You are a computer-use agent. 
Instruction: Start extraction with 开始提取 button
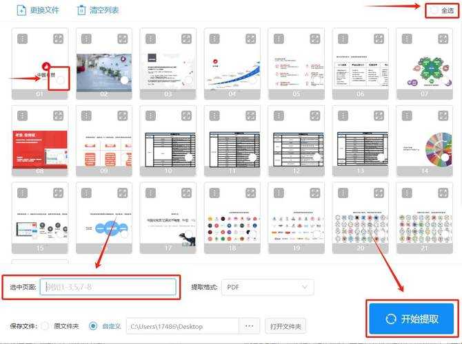(x=412, y=319)
